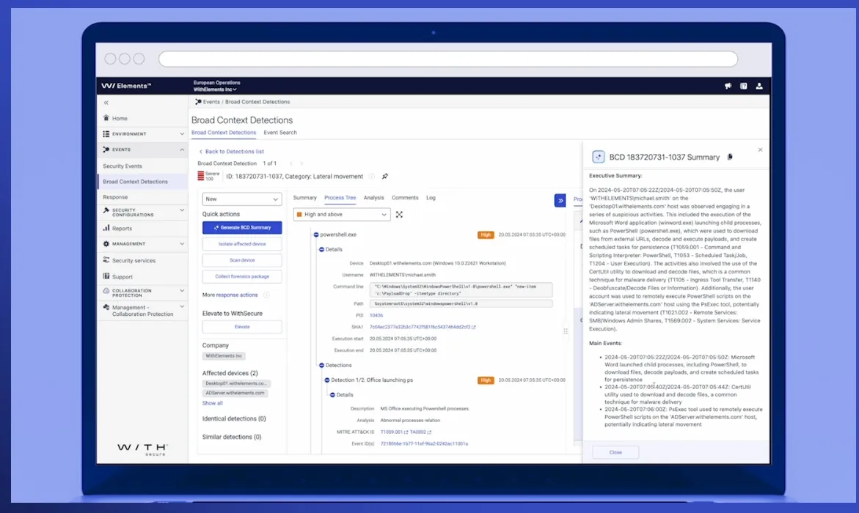Collapse Details under Detection 1/2
This screenshot has width=859, height=513.
tap(332, 395)
